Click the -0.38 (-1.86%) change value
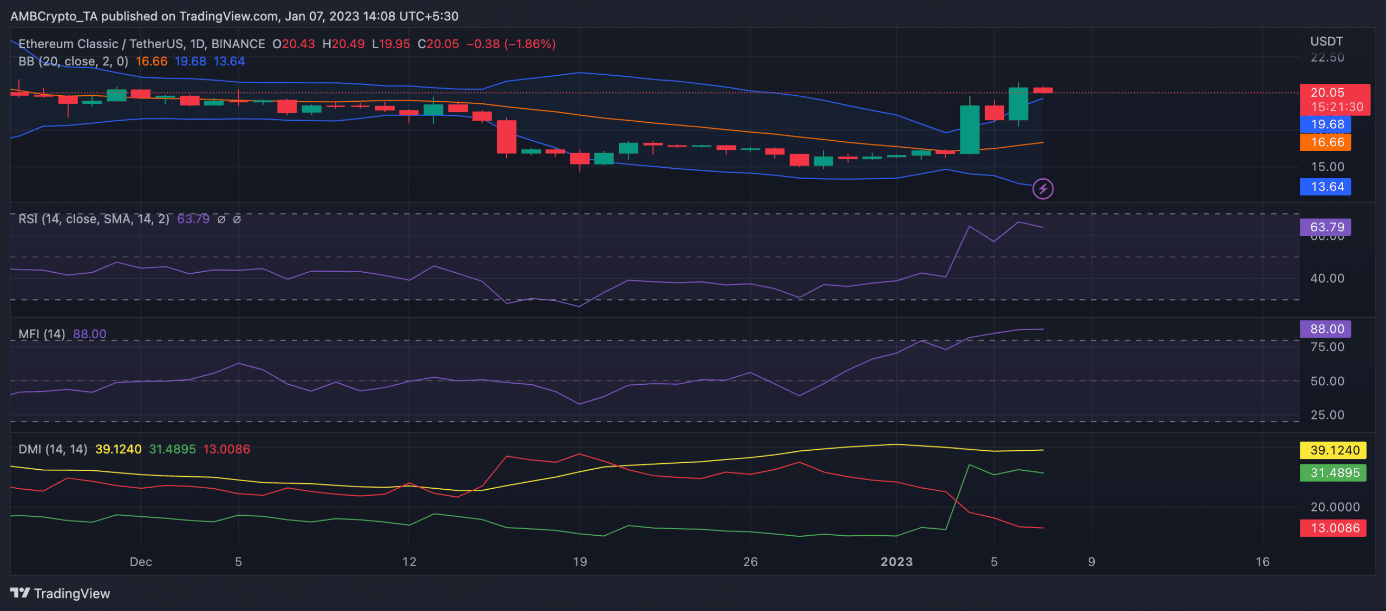The width and height of the screenshot is (1386, 611). pos(511,44)
